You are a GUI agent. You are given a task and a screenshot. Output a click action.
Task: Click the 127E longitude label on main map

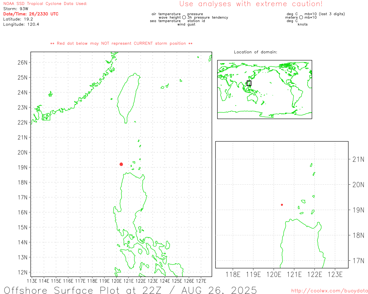[201, 281]
